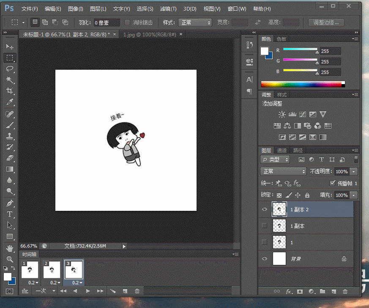
Task: Click the 调整边缘 button
Action: coord(326,23)
